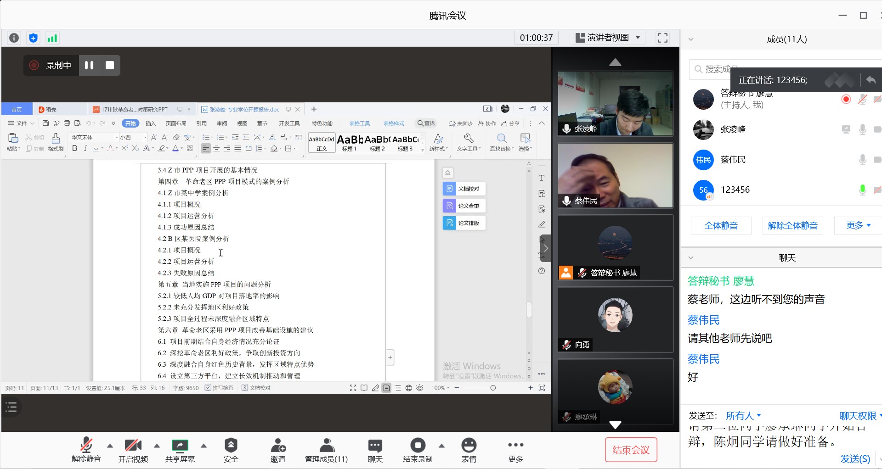Viewport: 882px width, 469px height.
Task: Mute everyone with 全体静音
Action: pyautogui.click(x=721, y=225)
